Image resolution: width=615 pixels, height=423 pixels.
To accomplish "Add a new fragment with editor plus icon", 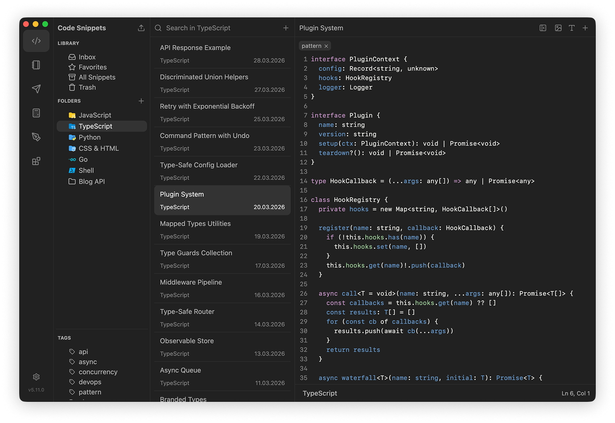I will (585, 28).
